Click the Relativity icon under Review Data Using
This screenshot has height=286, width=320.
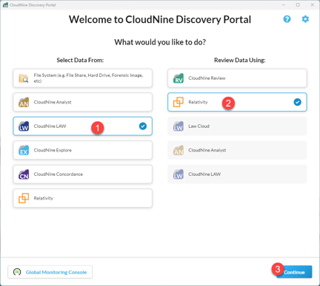coord(179,102)
